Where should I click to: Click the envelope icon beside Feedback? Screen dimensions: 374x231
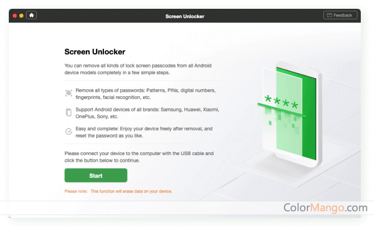329,15
